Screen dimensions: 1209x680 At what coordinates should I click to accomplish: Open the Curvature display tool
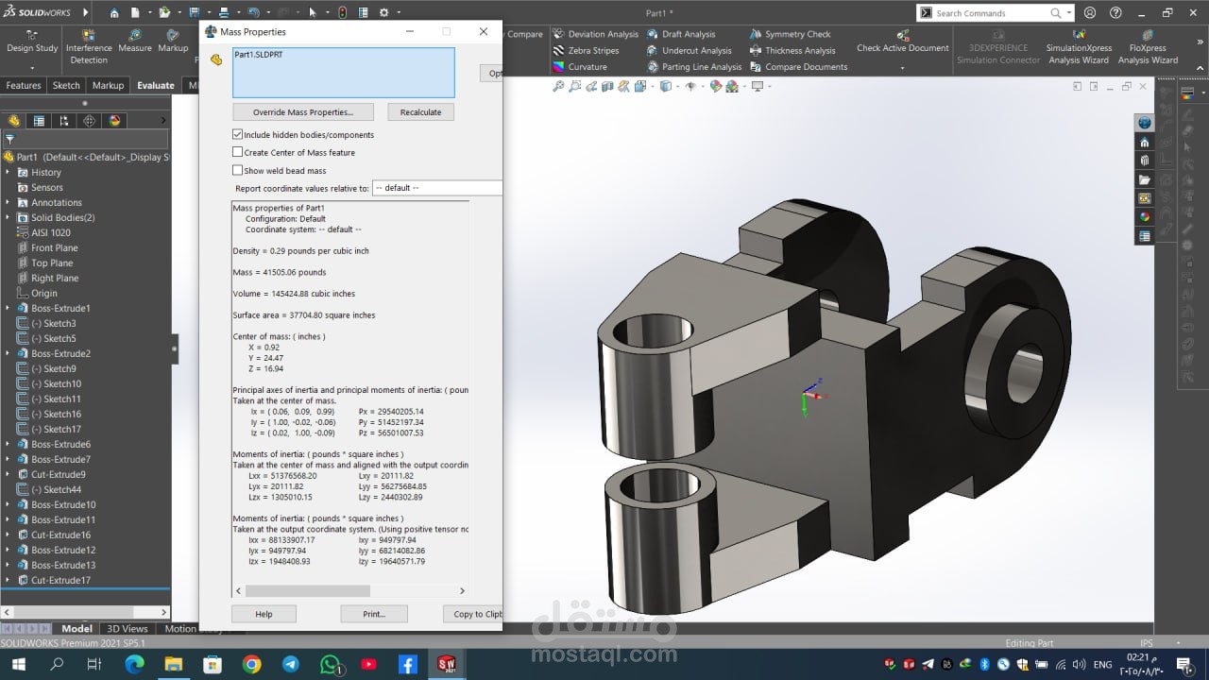click(587, 67)
